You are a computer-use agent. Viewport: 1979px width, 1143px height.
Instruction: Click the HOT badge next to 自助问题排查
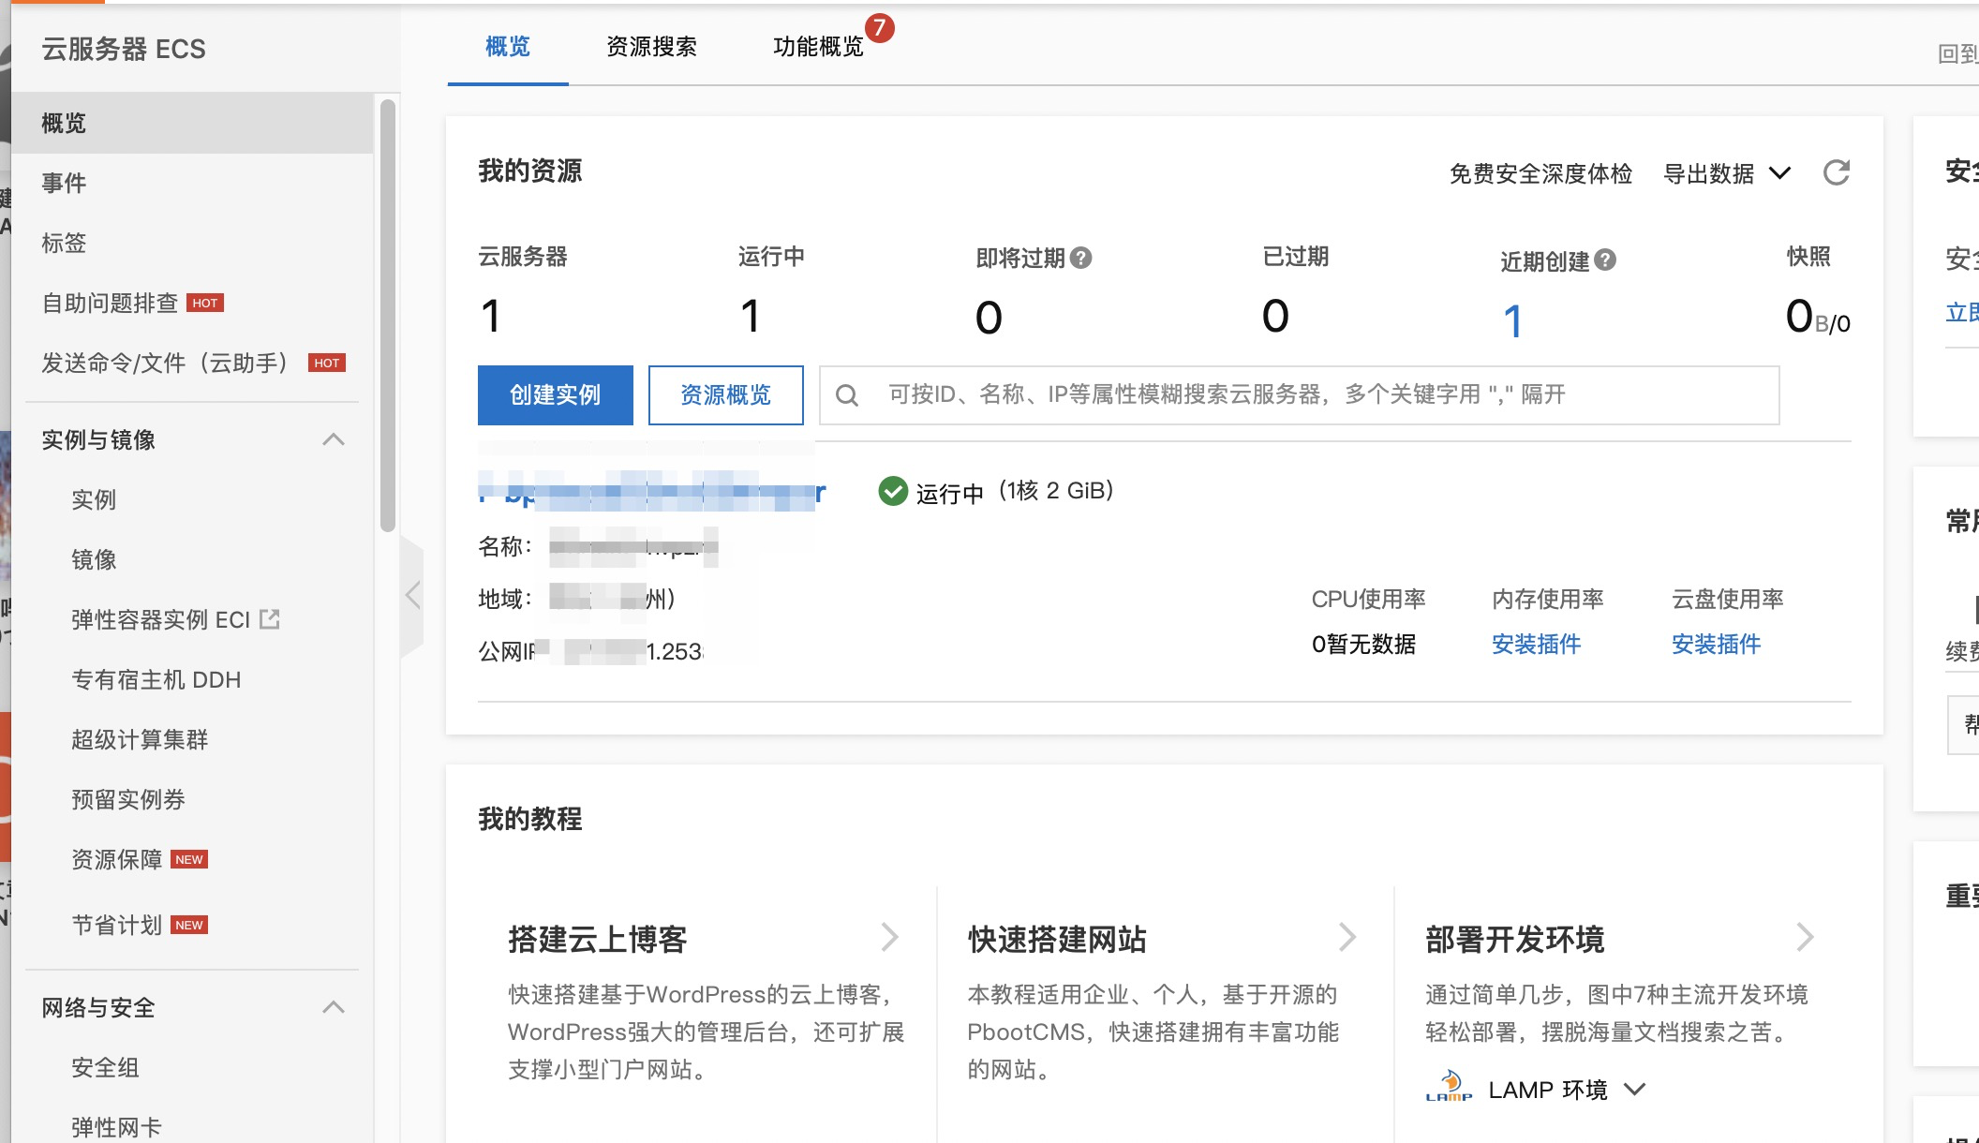coord(205,303)
